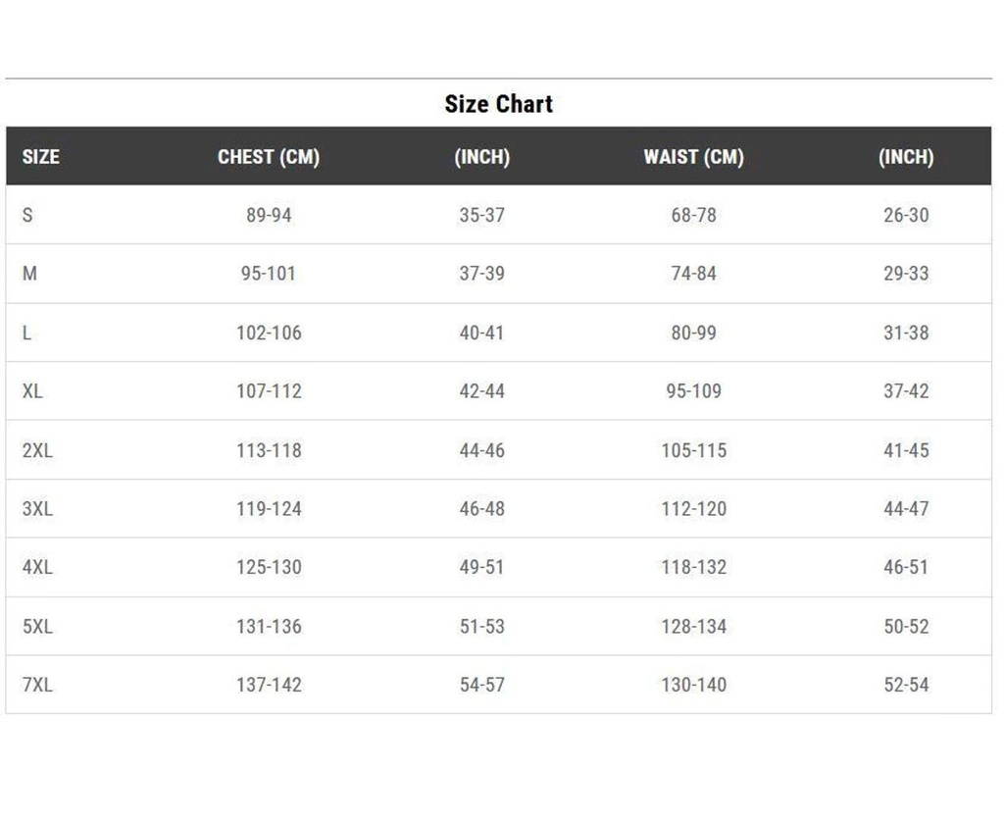
Task: Click the (INCH) header next to CHEST
Action: (482, 157)
